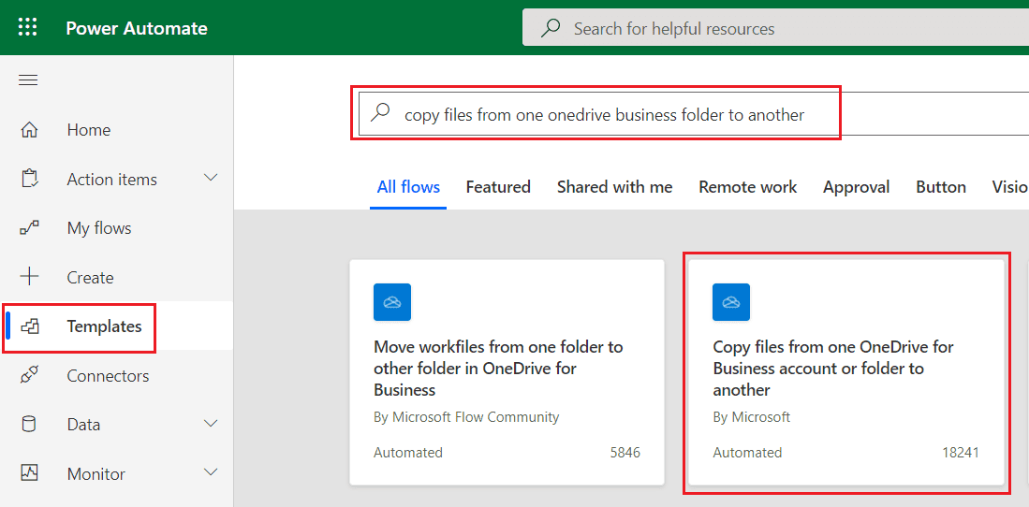Expand the Action items chevron

[x=211, y=179]
